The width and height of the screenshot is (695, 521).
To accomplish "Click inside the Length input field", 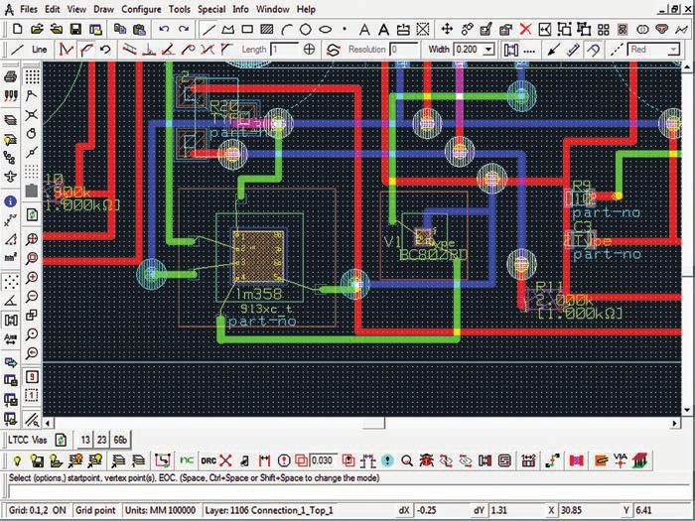I will pyautogui.click(x=286, y=50).
